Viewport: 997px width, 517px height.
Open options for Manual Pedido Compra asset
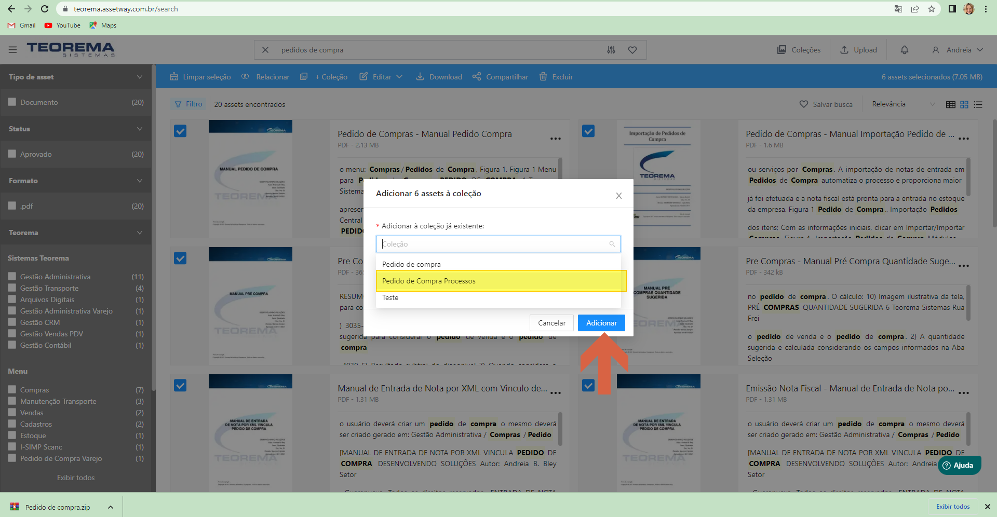(556, 139)
